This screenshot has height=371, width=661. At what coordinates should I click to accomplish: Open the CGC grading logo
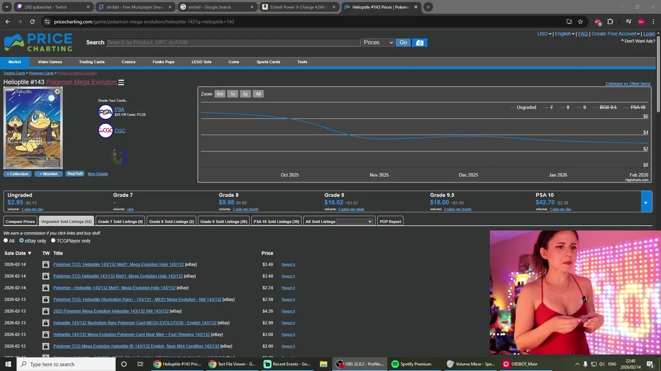click(x=105, y=130)
